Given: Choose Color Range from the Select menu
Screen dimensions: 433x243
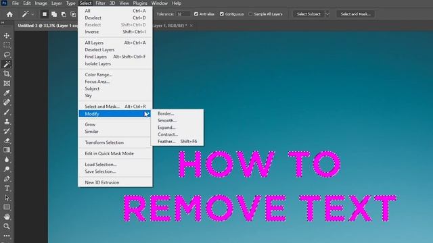Looking at the screenshot, I should click(115, 75).
